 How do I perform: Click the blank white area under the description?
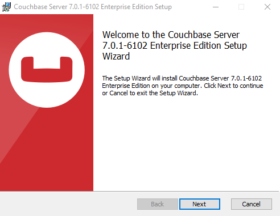[186, 143]
